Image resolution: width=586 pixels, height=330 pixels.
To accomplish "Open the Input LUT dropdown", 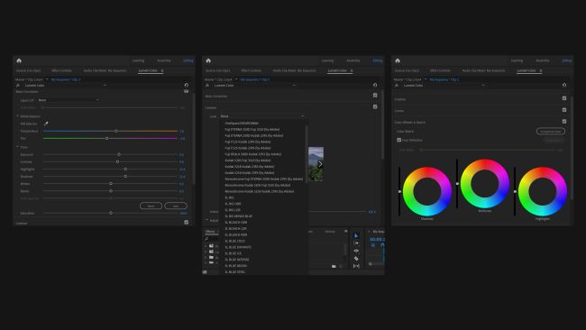I will [x=69, y=100].
